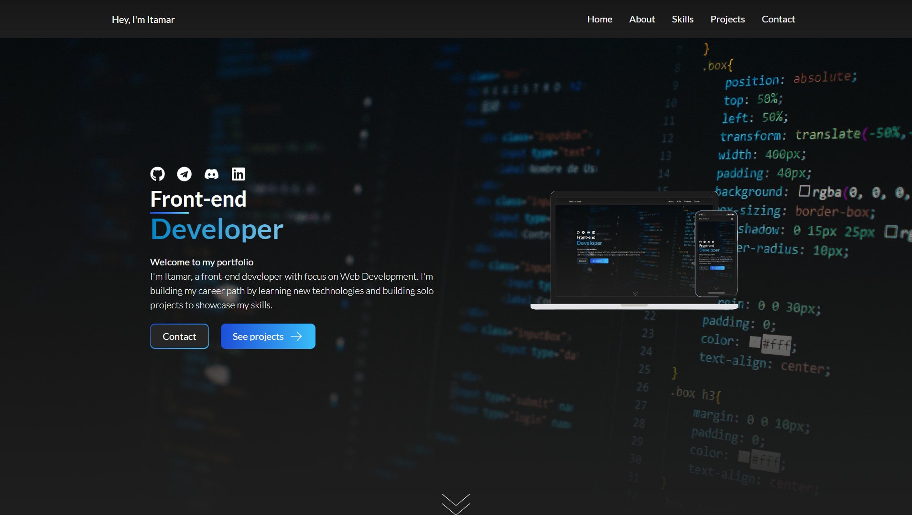
Task: Go to the Home nav link
Action: tap(599, 19)
